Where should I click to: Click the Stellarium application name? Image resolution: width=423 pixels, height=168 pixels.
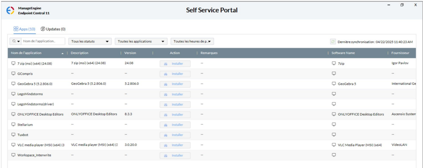pos(25,124)
